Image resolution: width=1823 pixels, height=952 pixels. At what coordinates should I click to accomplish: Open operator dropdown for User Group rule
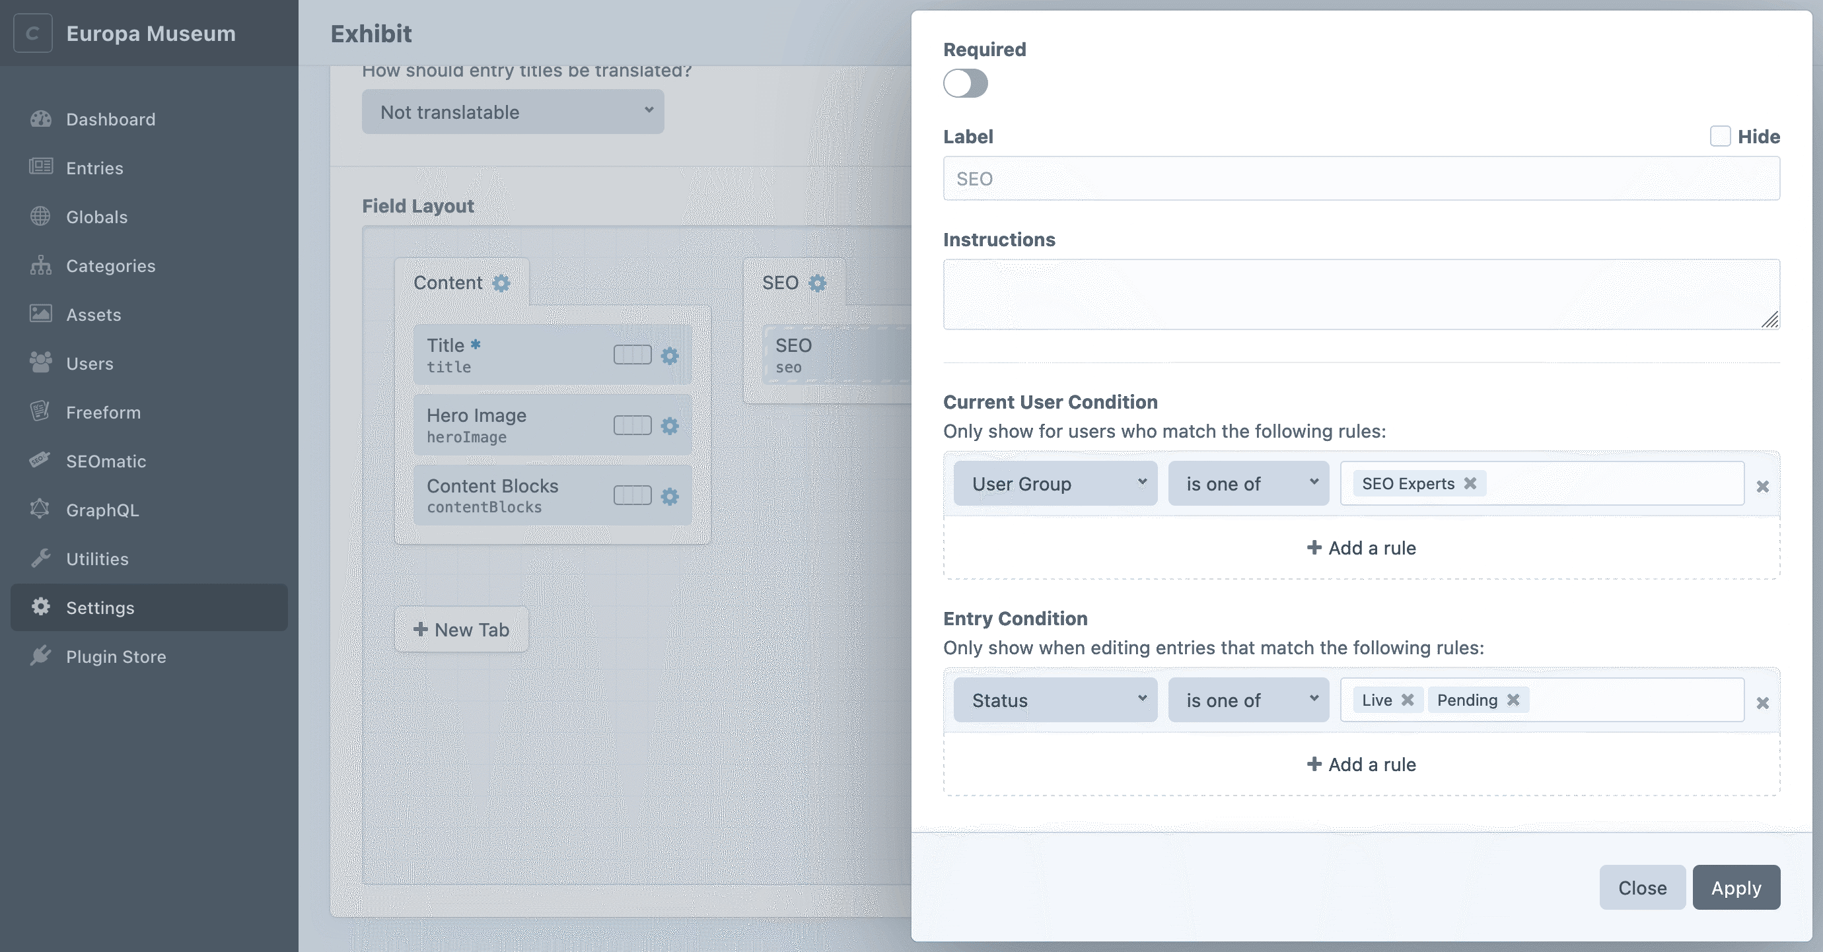[x=1248, y=483]
